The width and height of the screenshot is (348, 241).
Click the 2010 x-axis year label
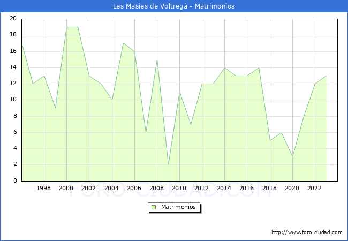179,189
